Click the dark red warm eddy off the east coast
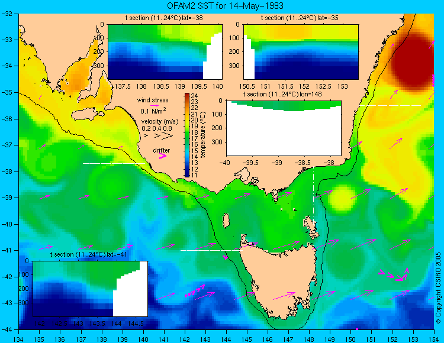The image size is (444, 343). [x=412, y=61]
